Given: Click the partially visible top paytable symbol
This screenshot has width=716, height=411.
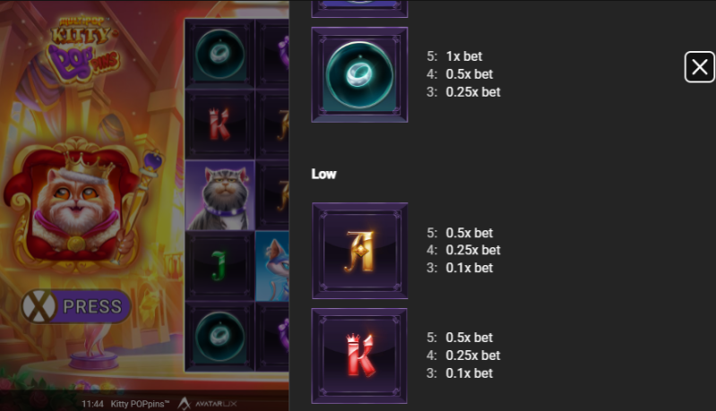Looking at the screenshot, I should [359, 9].
